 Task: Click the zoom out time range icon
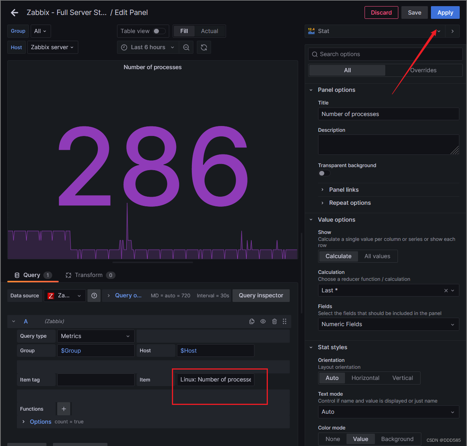tap(186, 47)
